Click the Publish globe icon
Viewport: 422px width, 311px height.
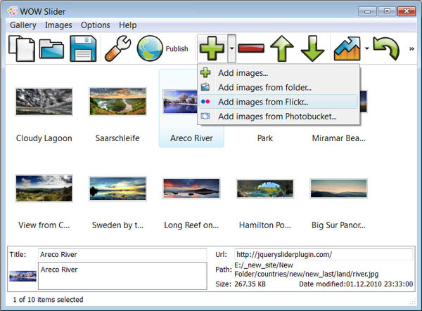point(150,48)
